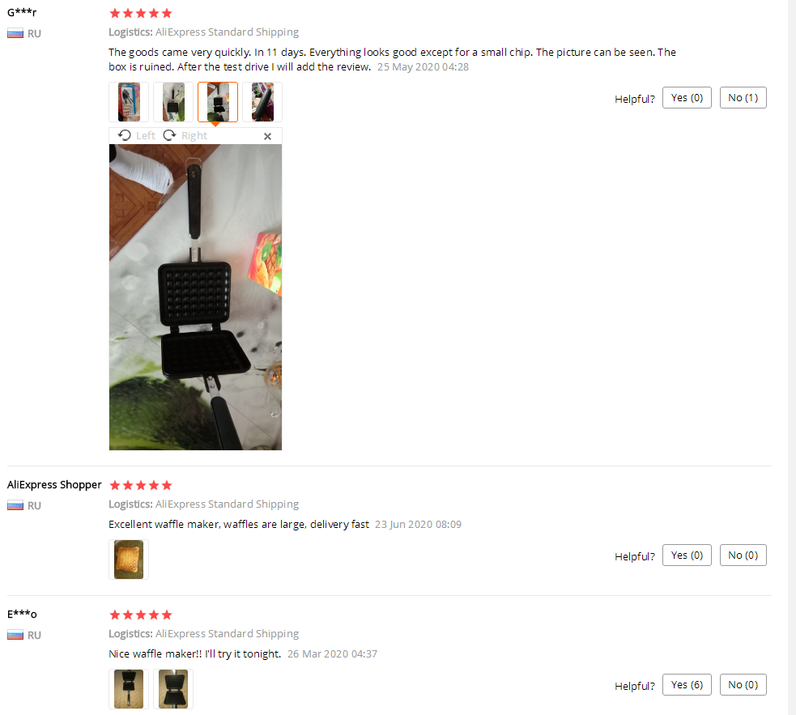Click the five-star rating of E***o's review
Viewport: 796px width, 715px height.
point(141,615)
